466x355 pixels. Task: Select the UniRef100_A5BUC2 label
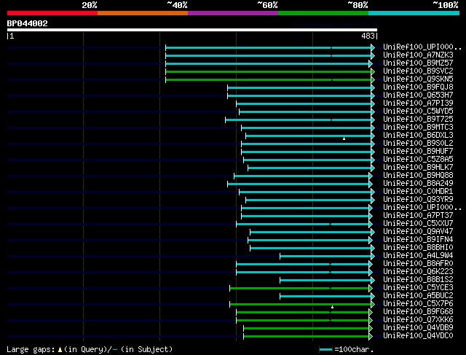(418, 296)
